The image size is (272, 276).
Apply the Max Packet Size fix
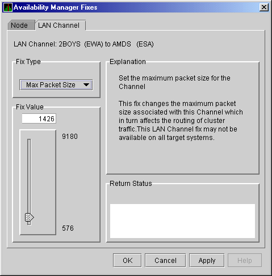[x=207, y=260]
